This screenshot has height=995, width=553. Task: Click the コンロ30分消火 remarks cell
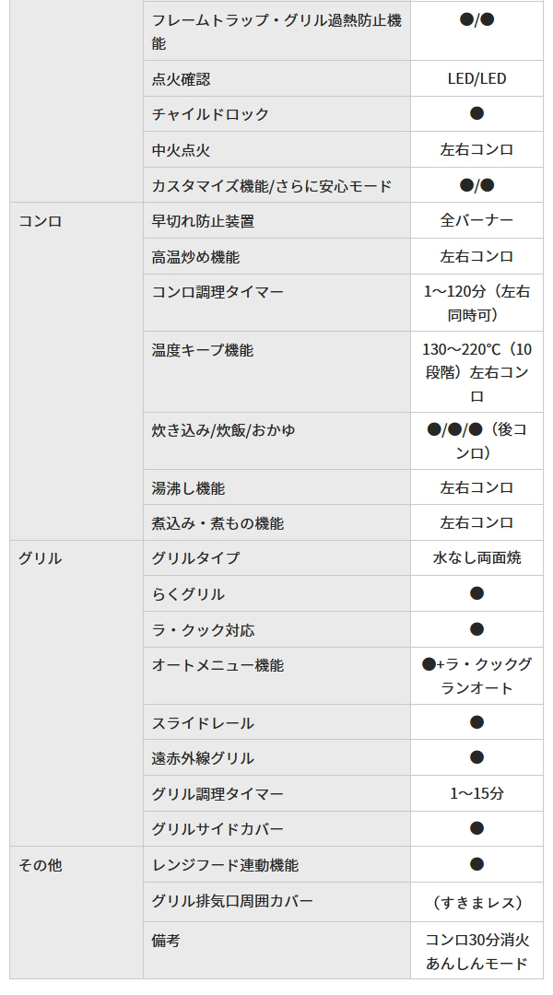coord(477,951)
